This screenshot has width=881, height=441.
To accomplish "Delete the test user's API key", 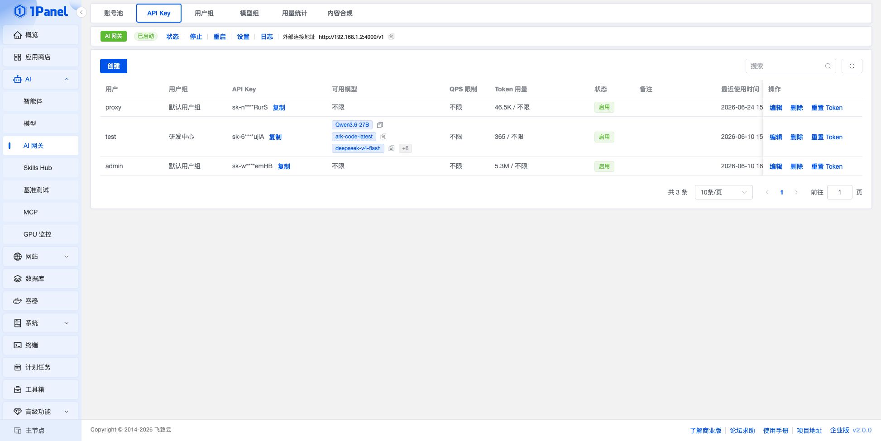I will 797,137.
